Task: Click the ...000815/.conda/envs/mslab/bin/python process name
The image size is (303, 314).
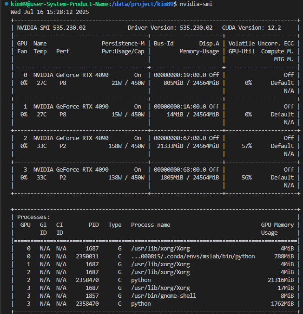Action: [x=193, y=256]
